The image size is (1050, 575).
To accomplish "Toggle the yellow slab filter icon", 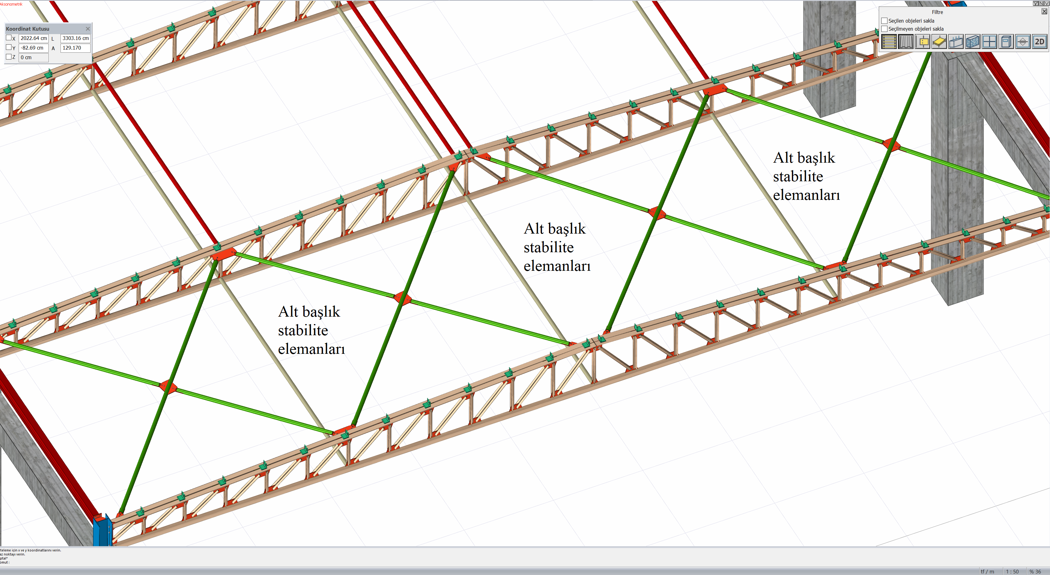I will pyautogui.click(x=939, y=42).
